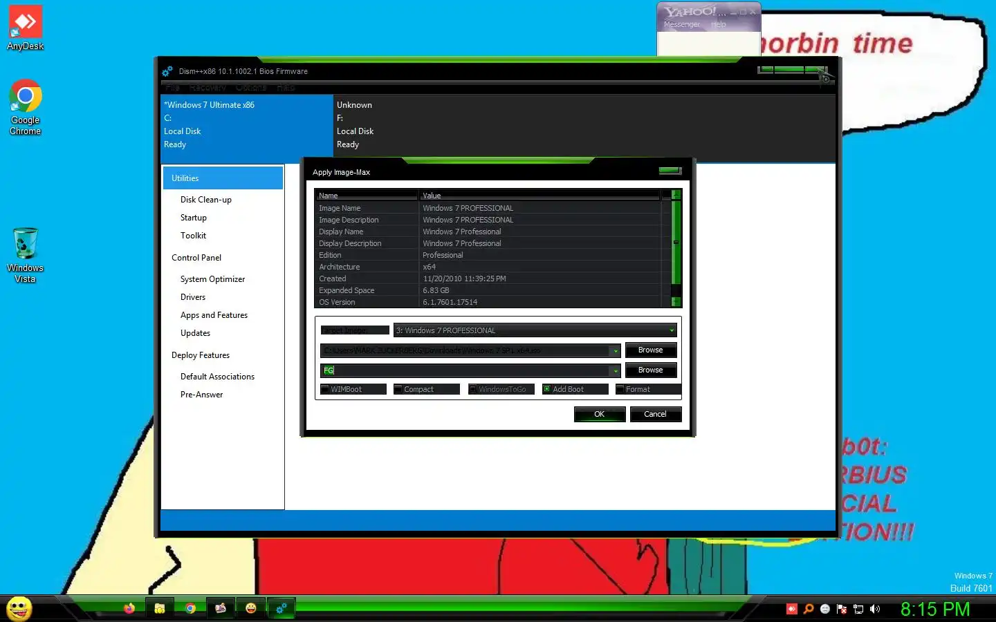This screenshot has height=622, width=996.
Task: Expand the source image path dropdown arrow
Action: 615,351
